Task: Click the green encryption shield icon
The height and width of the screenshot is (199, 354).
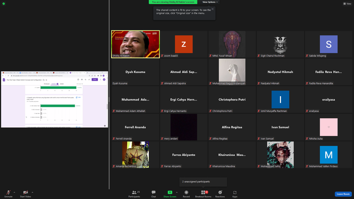Action: coord(4,4)
